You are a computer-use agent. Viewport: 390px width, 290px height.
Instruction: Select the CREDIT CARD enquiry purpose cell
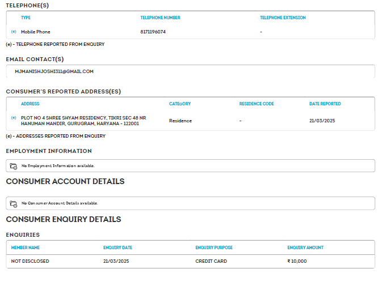[x=211, y=261]
